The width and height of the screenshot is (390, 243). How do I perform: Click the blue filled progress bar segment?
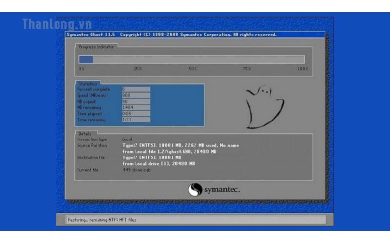pos(86,59)
